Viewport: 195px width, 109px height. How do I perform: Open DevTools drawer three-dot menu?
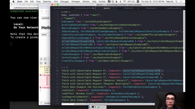click(x=41, y=103)
